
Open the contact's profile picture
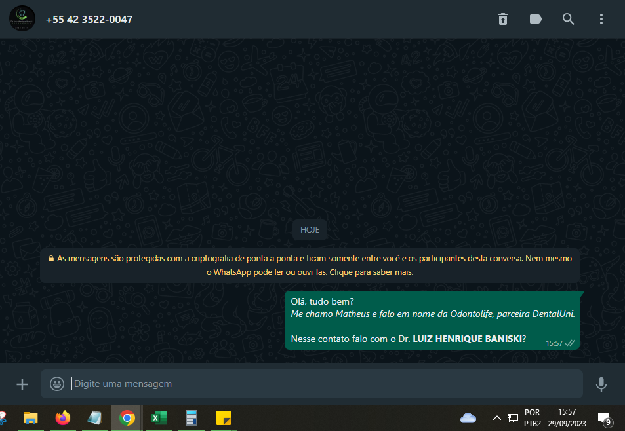(x=22, y=19)
